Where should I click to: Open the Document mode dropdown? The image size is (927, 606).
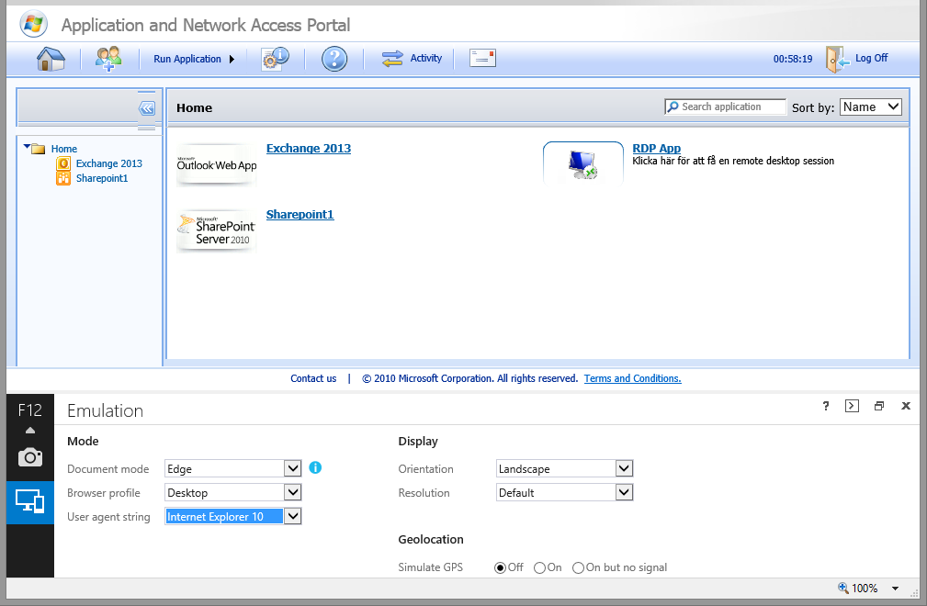click(293, 468)
